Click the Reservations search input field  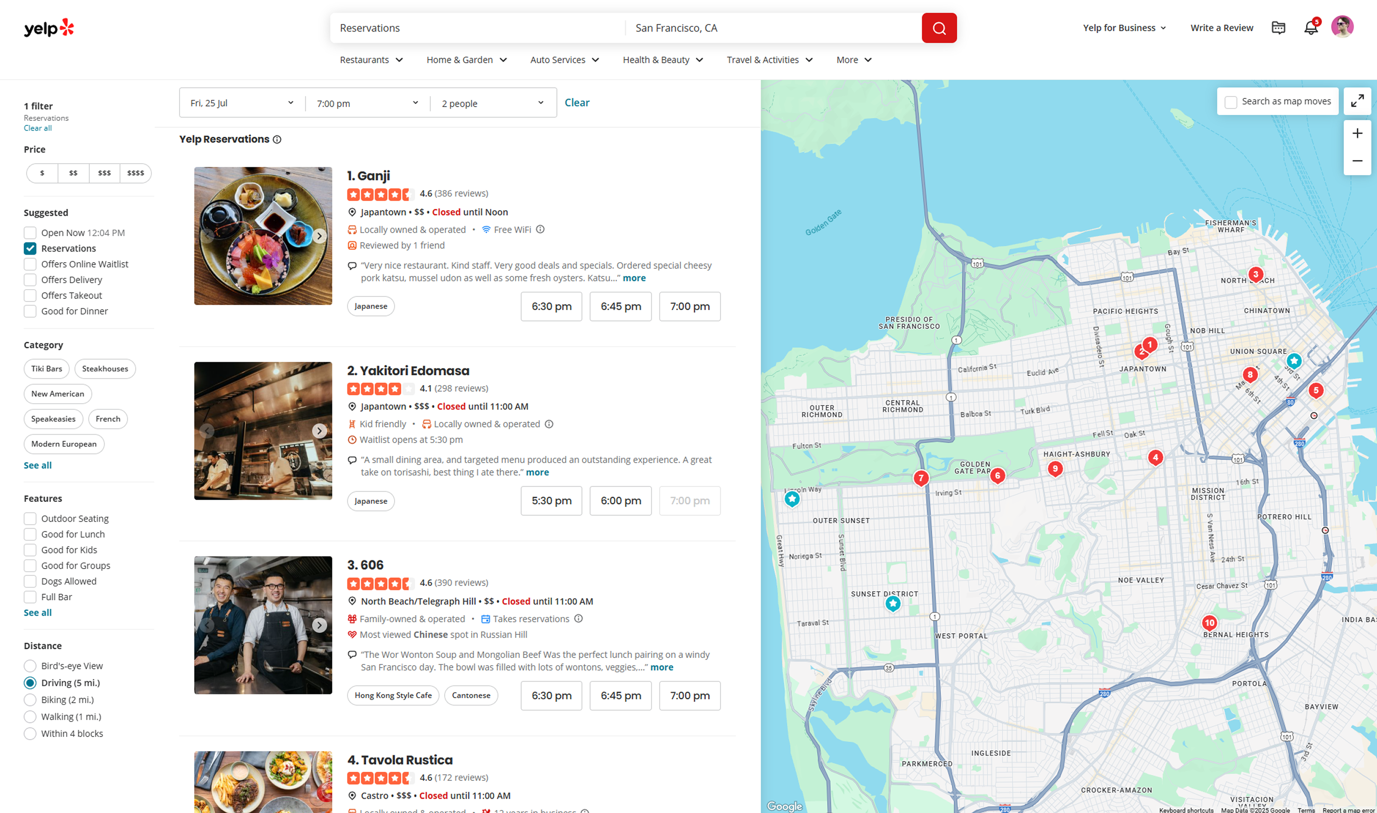(x=477, y=28)
